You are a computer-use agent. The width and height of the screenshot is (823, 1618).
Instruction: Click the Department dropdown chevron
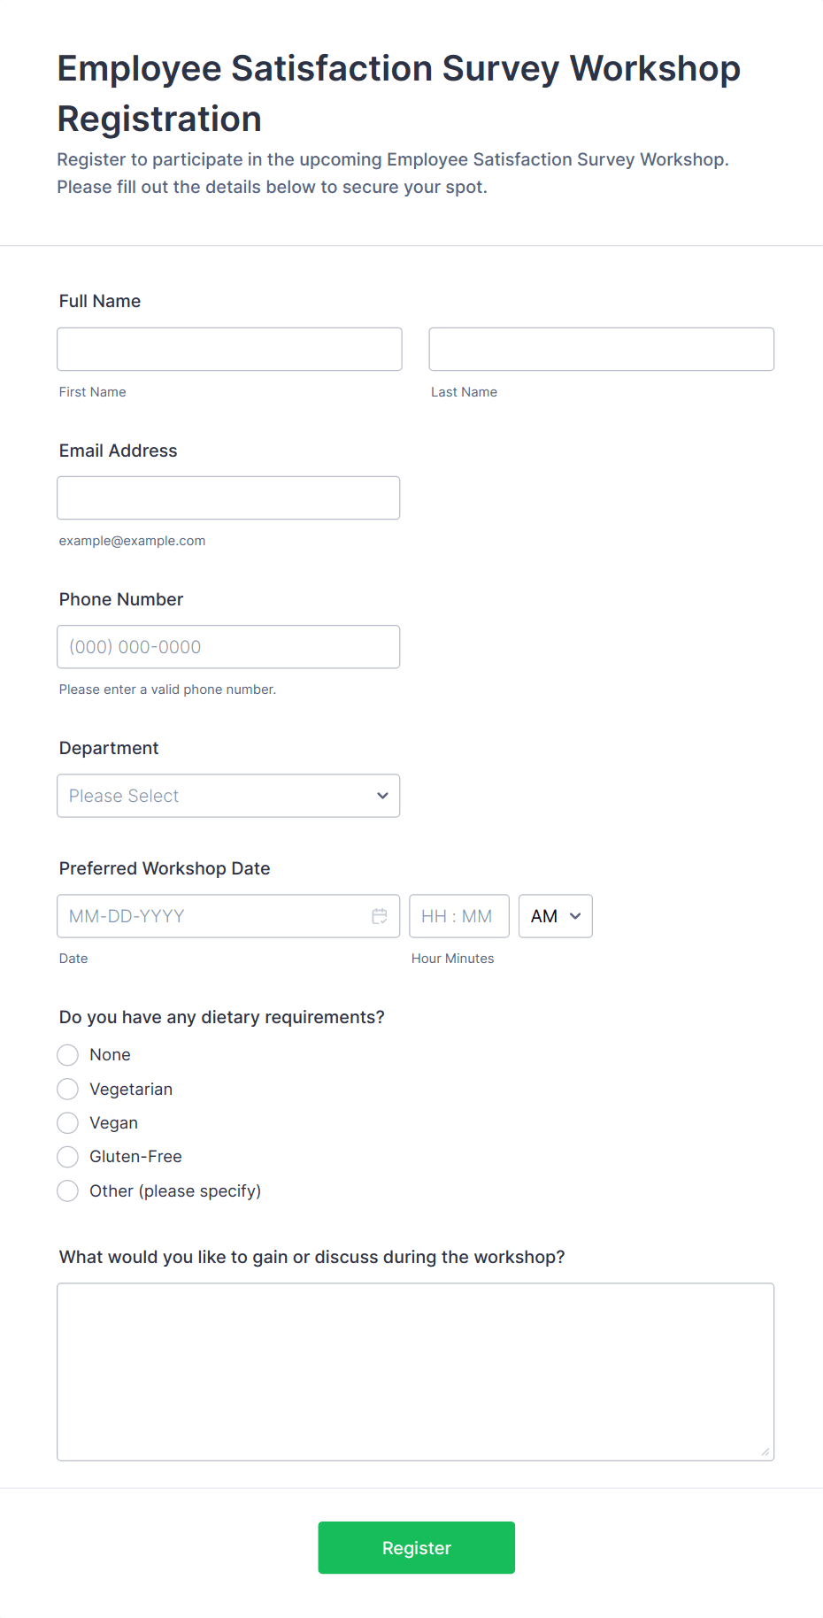pos(382,796)
